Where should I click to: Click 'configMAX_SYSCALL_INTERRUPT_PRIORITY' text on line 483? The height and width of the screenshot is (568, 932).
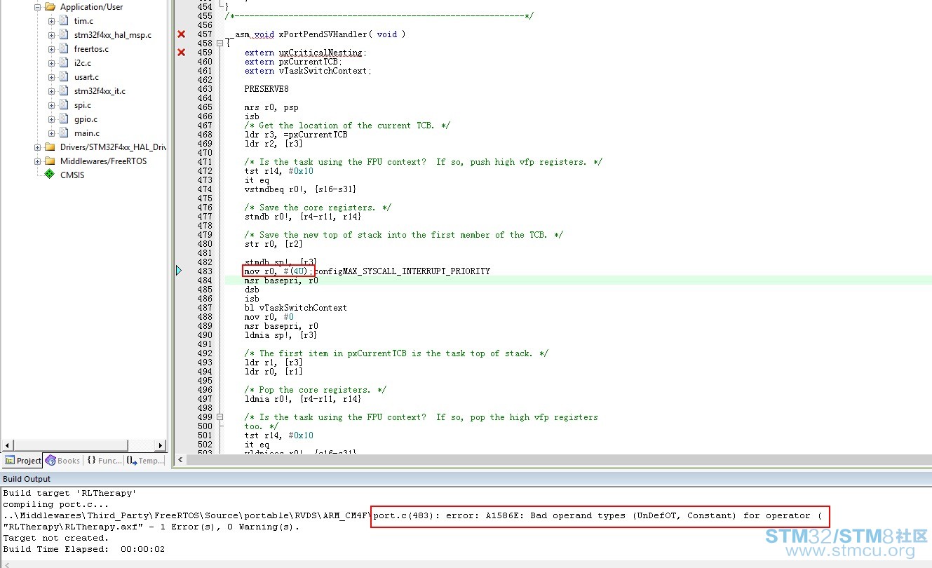(403, 271)
